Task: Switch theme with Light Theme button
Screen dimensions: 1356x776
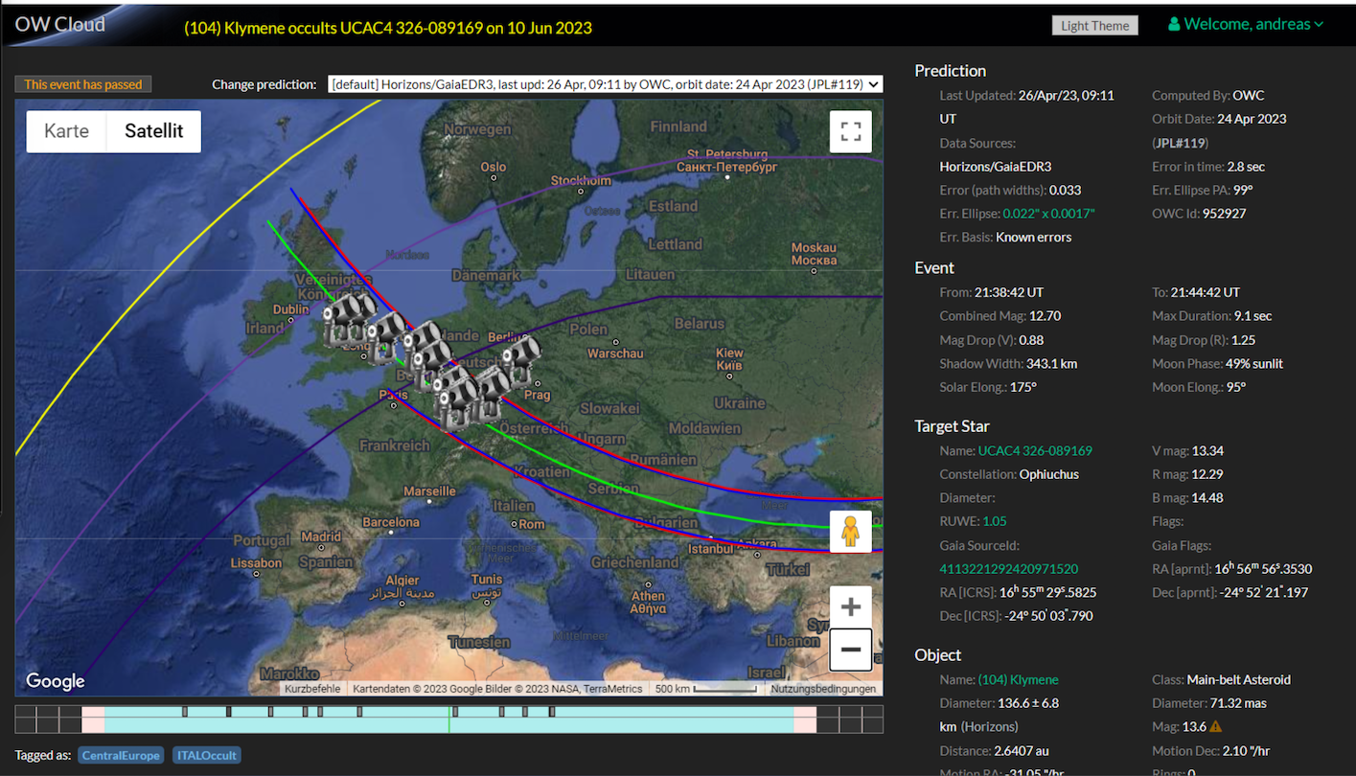Action: coord(1094,26)
